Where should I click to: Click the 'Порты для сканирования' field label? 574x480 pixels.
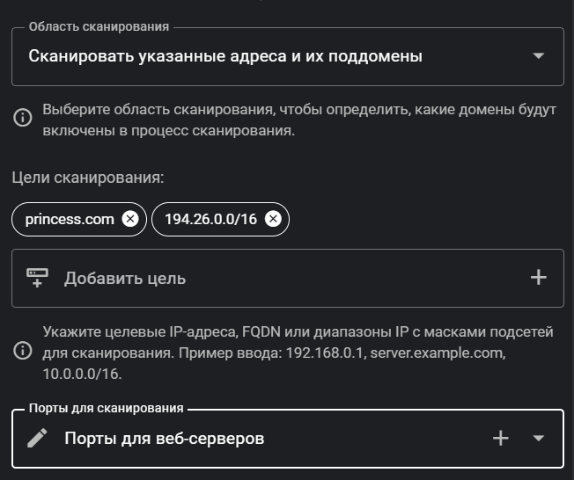click(107, 409)
